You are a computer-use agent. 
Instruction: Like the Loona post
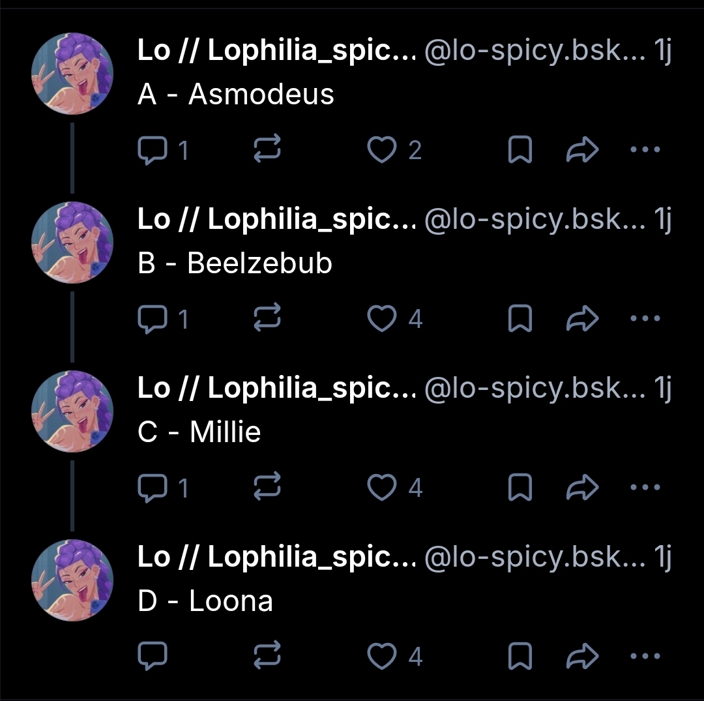point(382,656)
